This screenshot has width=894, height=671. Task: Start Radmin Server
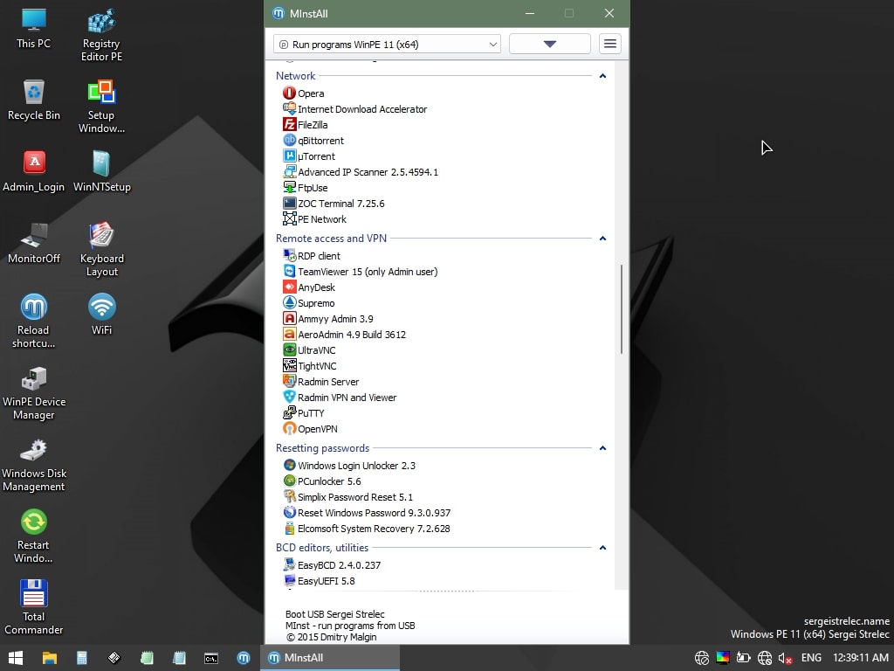point(321,382)
